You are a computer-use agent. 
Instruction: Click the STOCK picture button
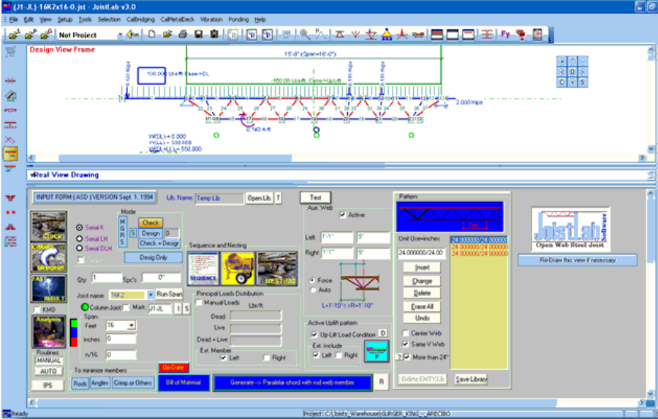tap(49, 226)
